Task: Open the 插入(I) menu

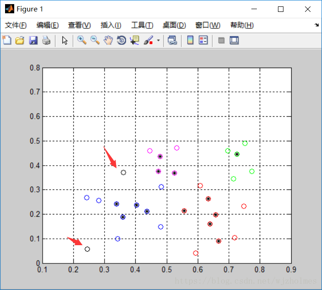Action: pos(111,25)
